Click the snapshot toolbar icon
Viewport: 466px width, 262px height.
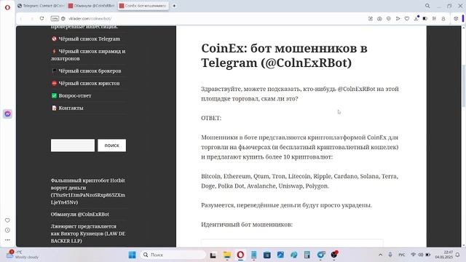371,18
